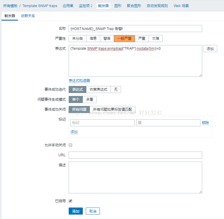Set severity to 灾难
This screenshot has height=219, width=224.
point(156,39)
